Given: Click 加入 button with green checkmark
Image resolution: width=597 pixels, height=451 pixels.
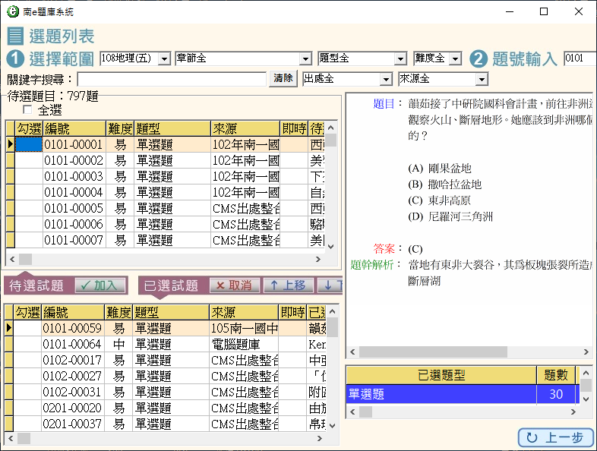Looking at the screenshot, I should coord(100,285).
